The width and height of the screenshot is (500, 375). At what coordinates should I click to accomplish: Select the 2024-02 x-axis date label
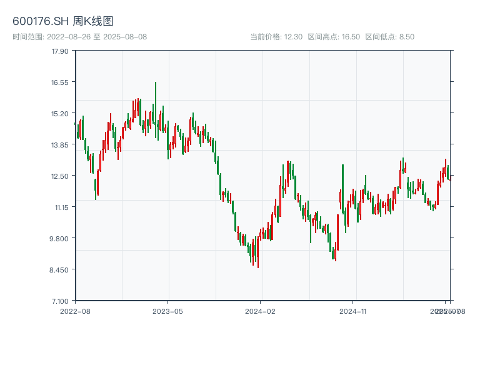(x=261, y=311)
